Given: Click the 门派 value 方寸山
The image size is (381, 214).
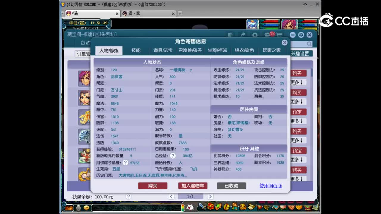Looking at the screenshot, I should (117, 90).
